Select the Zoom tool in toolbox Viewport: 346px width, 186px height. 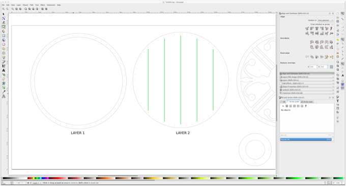tap(4, 26)
